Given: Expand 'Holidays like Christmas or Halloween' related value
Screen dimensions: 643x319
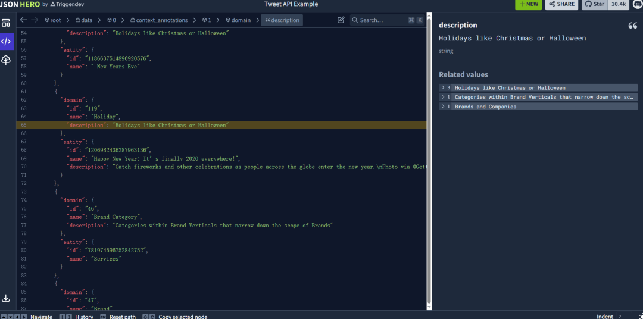Looking at the screenshot, I should pyautogui.click(x=443, y=87).
